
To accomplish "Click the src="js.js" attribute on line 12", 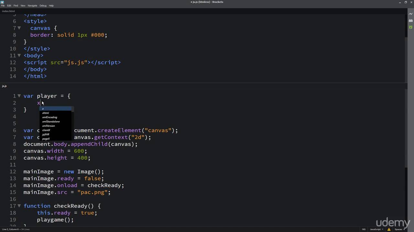I will pyautogui.click(x=69, y=62).
